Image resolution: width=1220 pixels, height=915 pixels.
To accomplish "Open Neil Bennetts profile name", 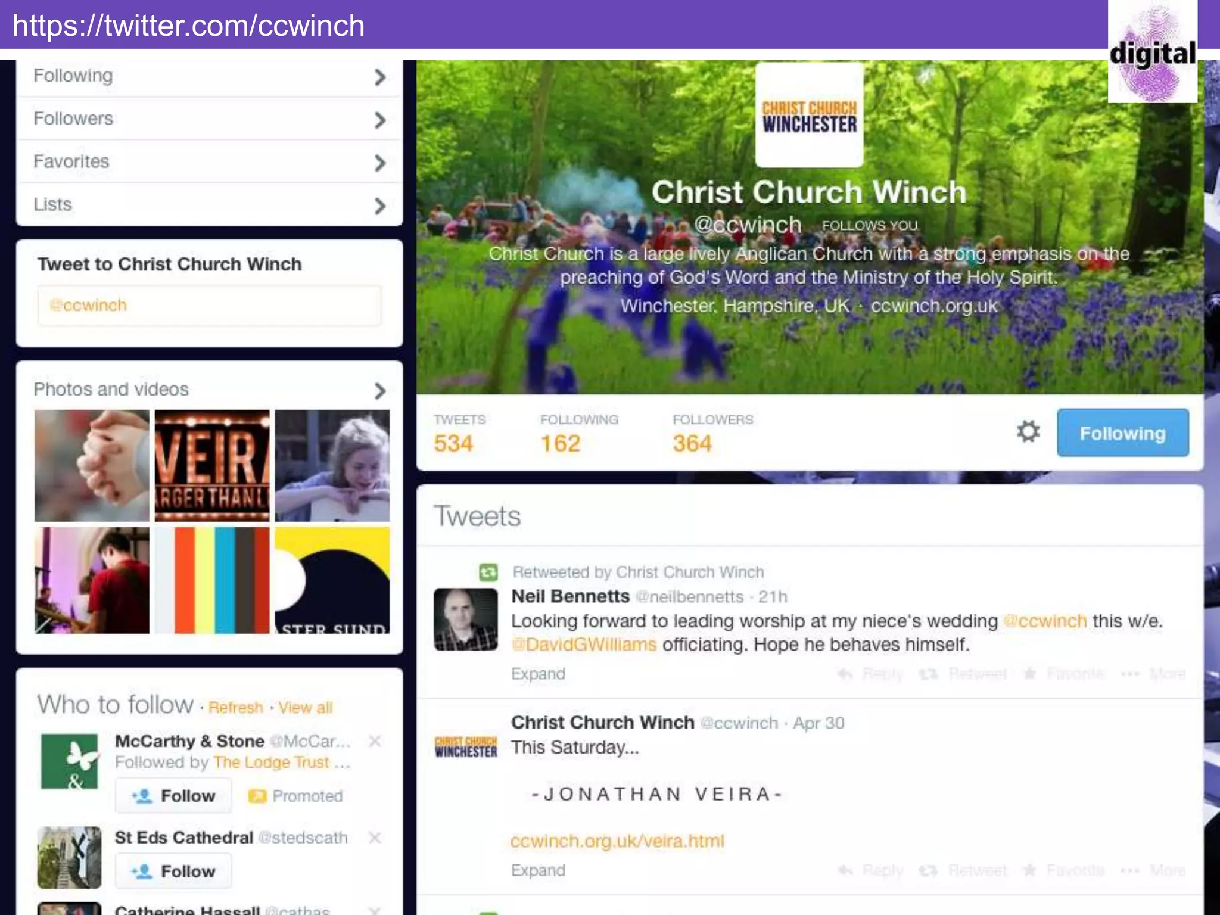I will pos(570,596).
